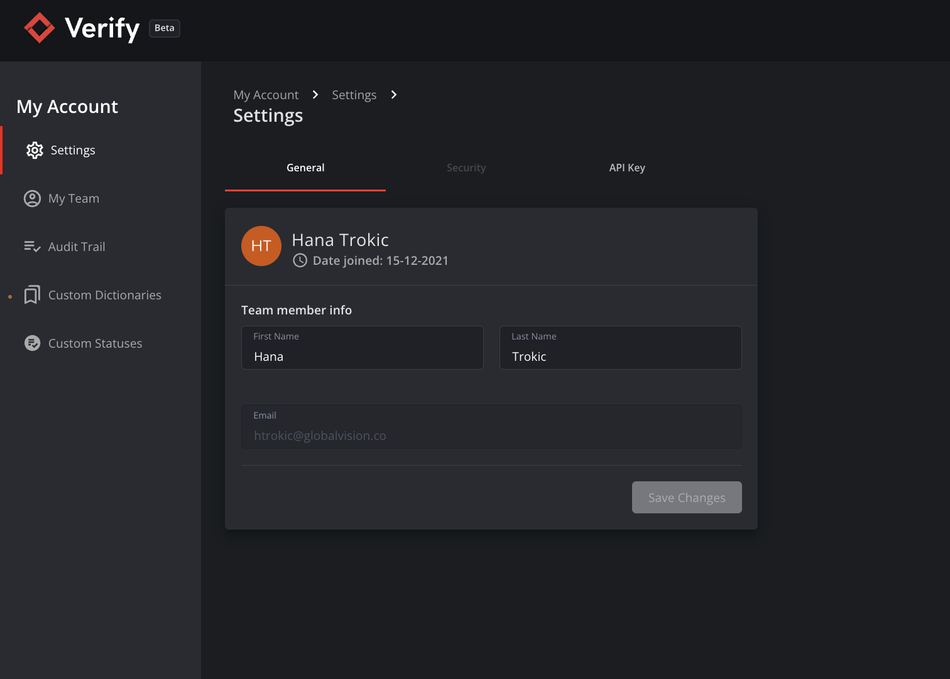Click the clock icon beside Date joined
This screenshot has height=679, width=950.
(x=300, y=260)
